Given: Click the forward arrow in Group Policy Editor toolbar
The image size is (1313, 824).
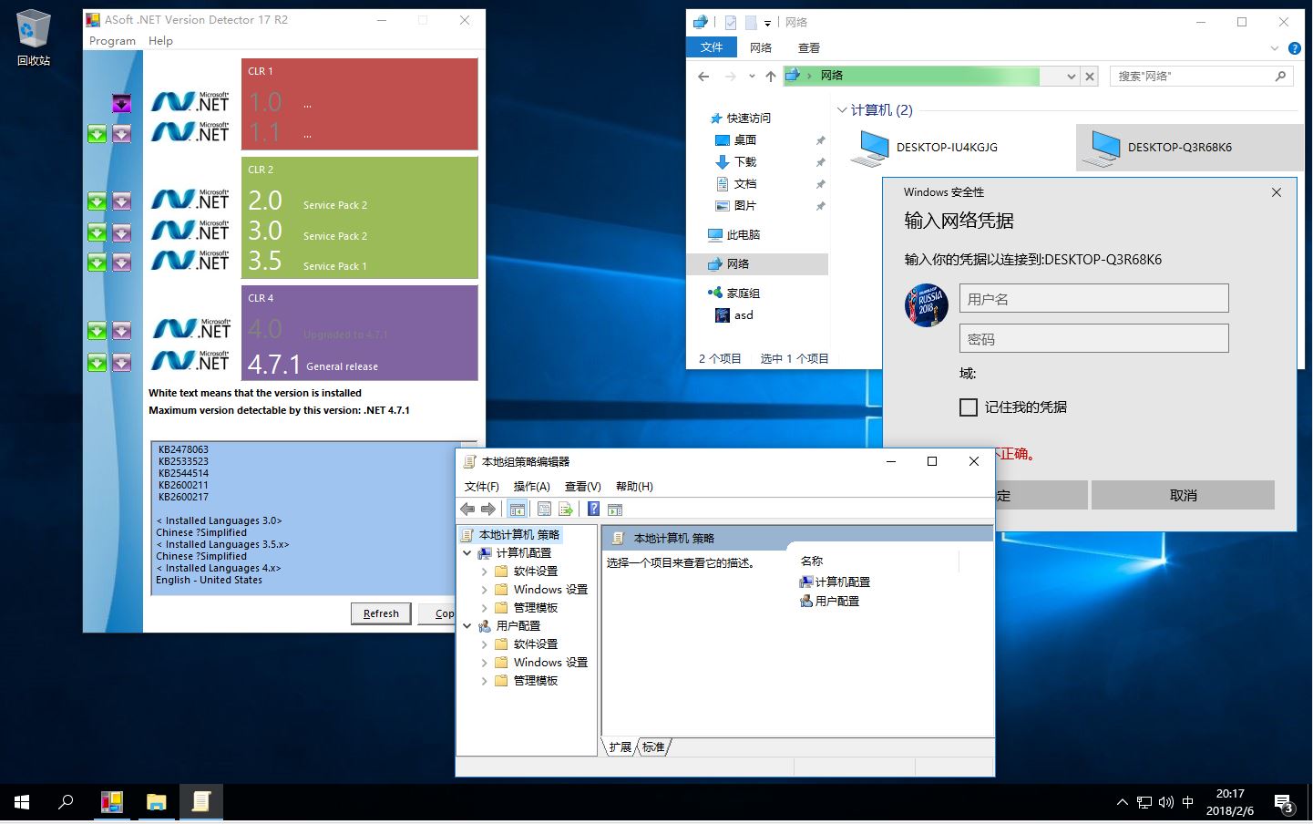Looking at the screenshot, I should click(488, 509).
